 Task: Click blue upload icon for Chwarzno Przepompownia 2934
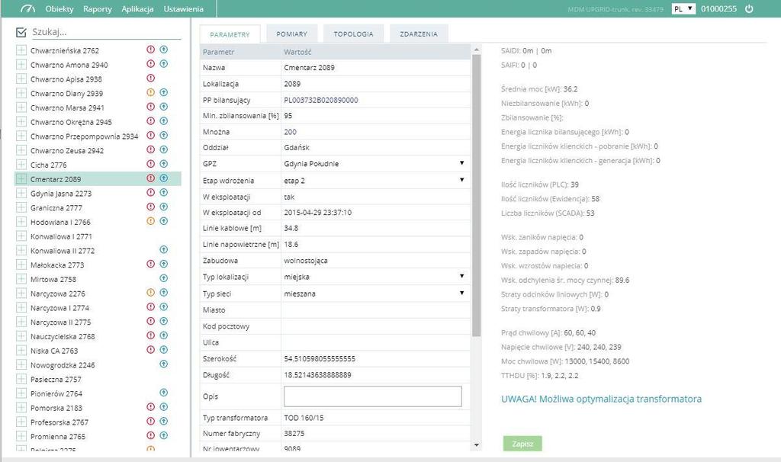[163, 136]
